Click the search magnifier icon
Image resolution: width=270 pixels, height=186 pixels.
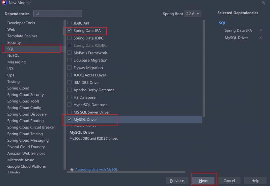(37, 14)
